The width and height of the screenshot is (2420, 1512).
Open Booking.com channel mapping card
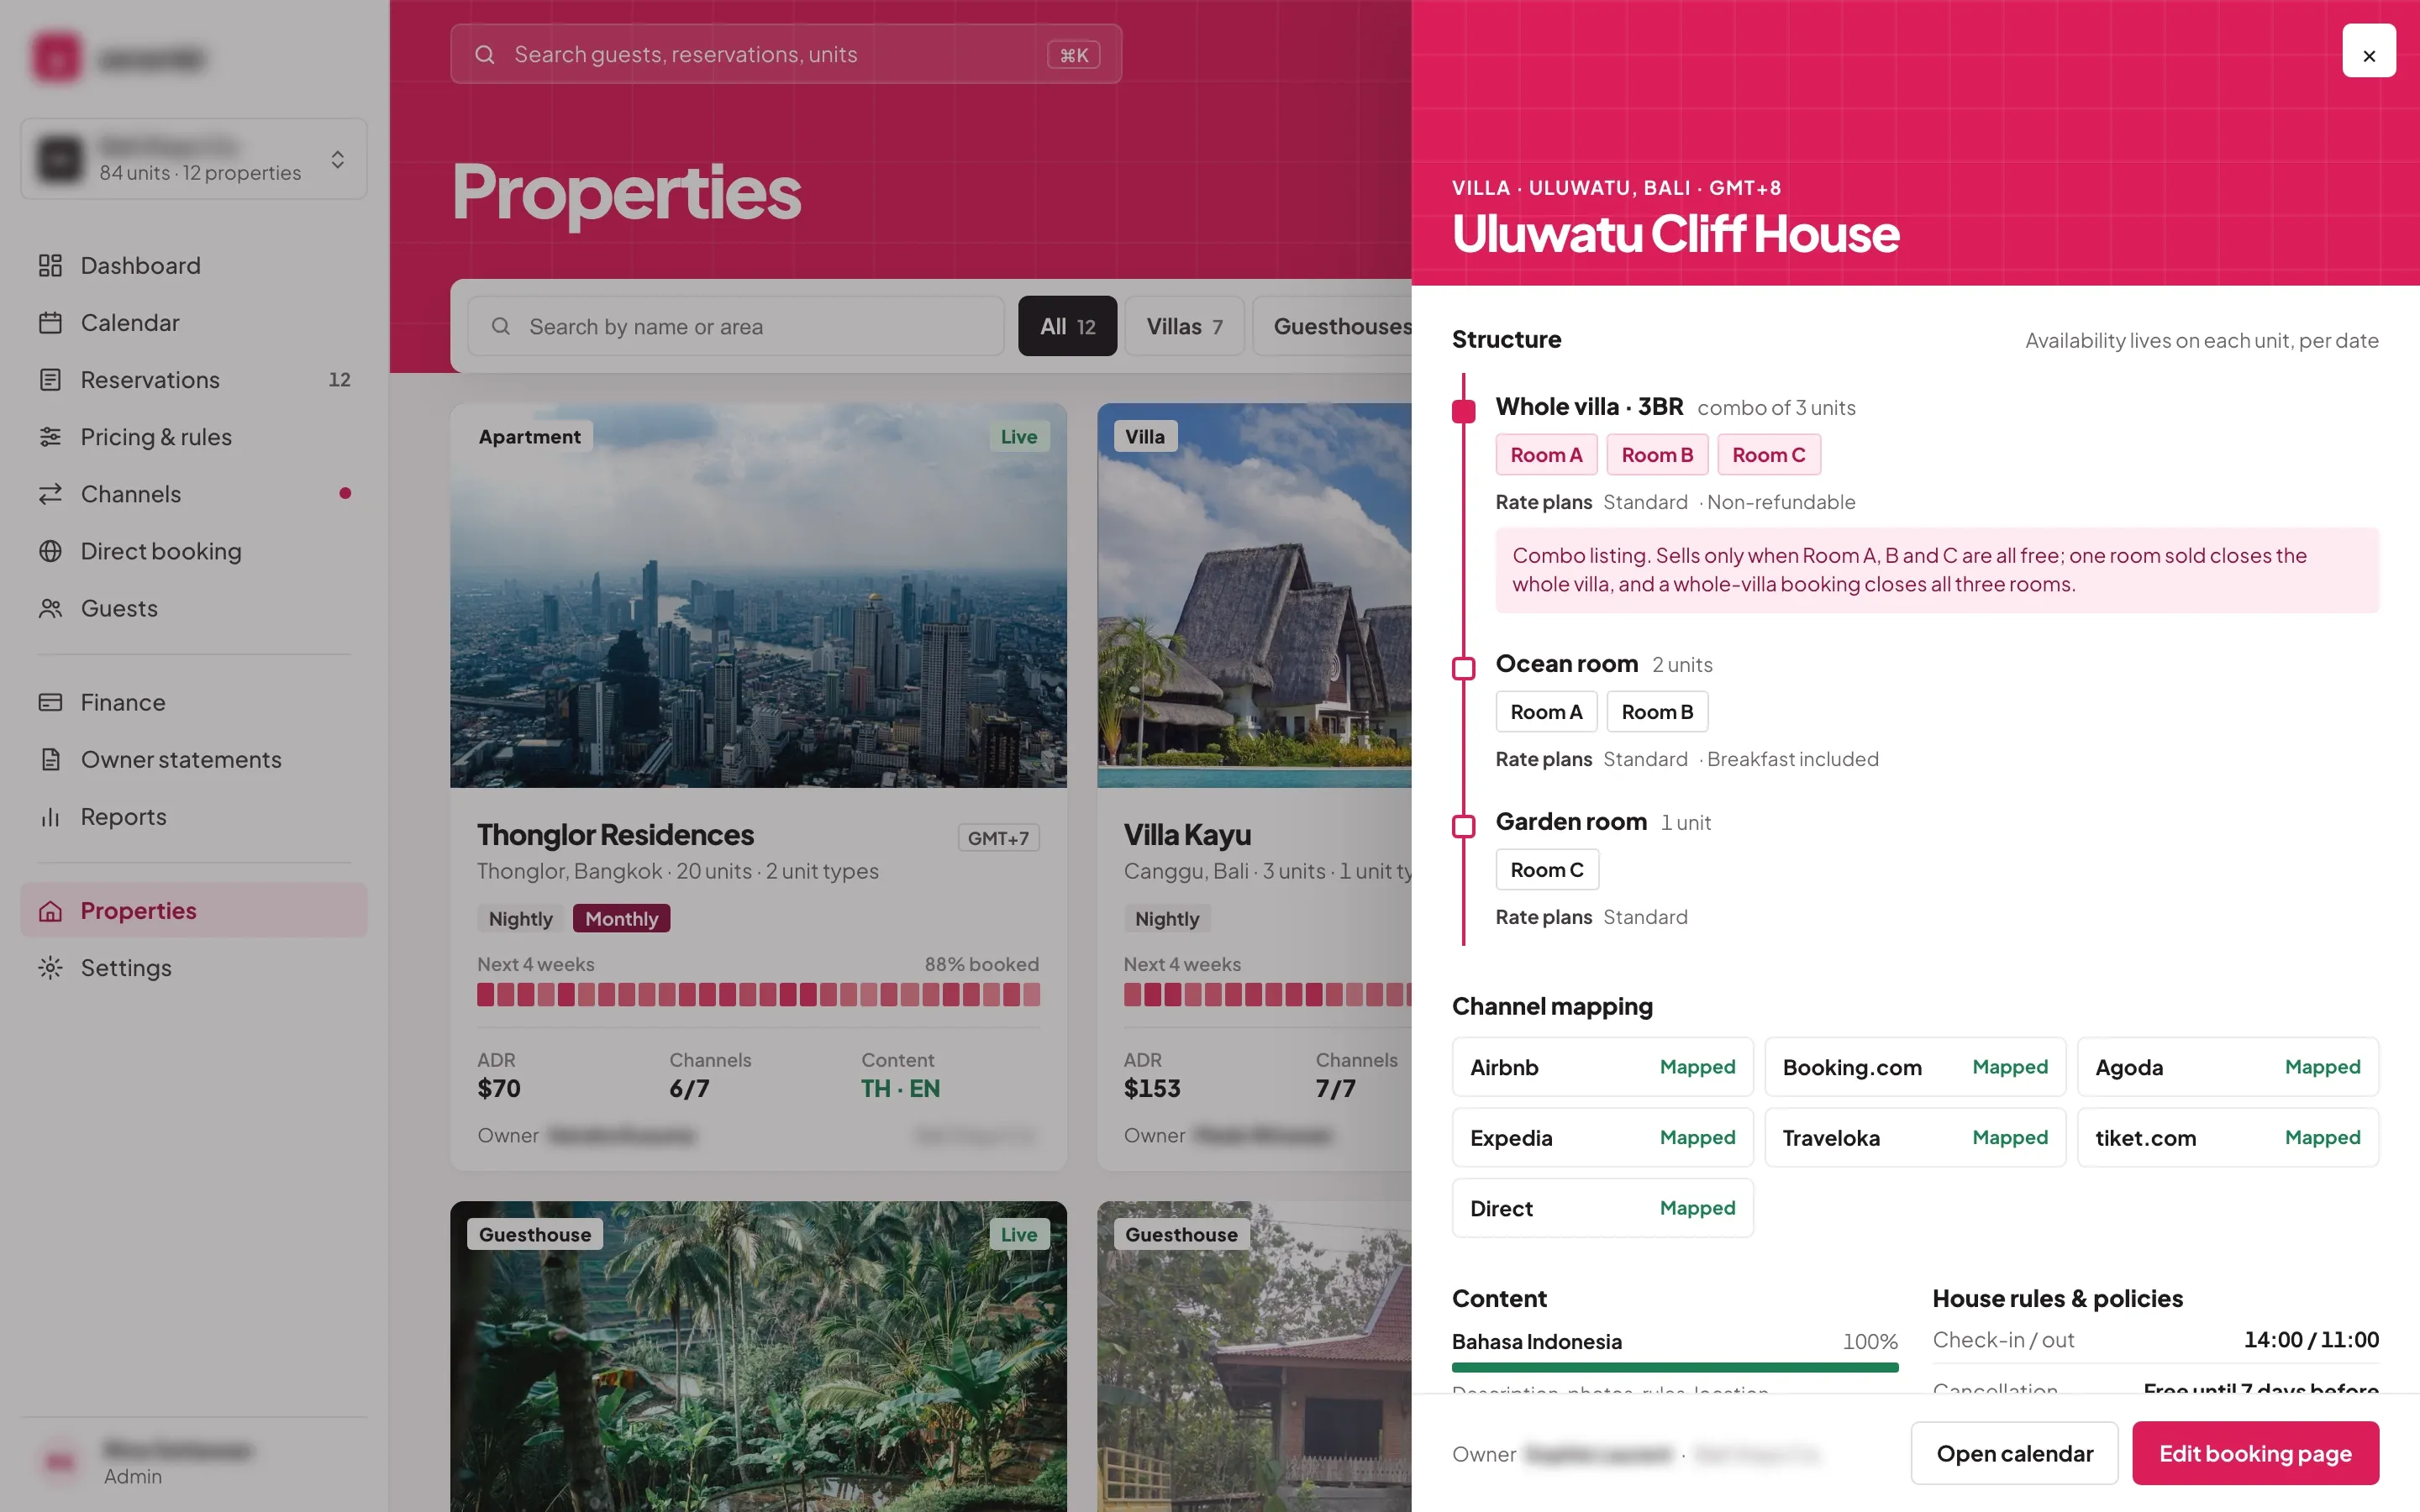click(x=1915, y=1067)
